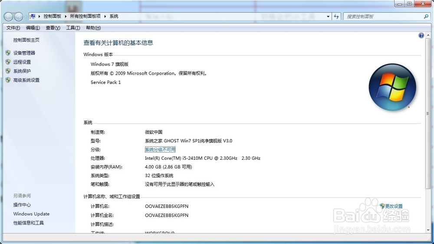Select the 计算机全名 value OOVAEZEBBSKGPFN
Screen dimensions: 434x244
pyautogui.click(x=167, y=215)
